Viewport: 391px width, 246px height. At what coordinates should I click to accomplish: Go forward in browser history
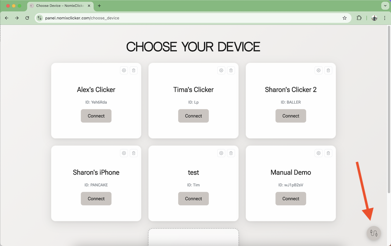(x=17, y=18)
